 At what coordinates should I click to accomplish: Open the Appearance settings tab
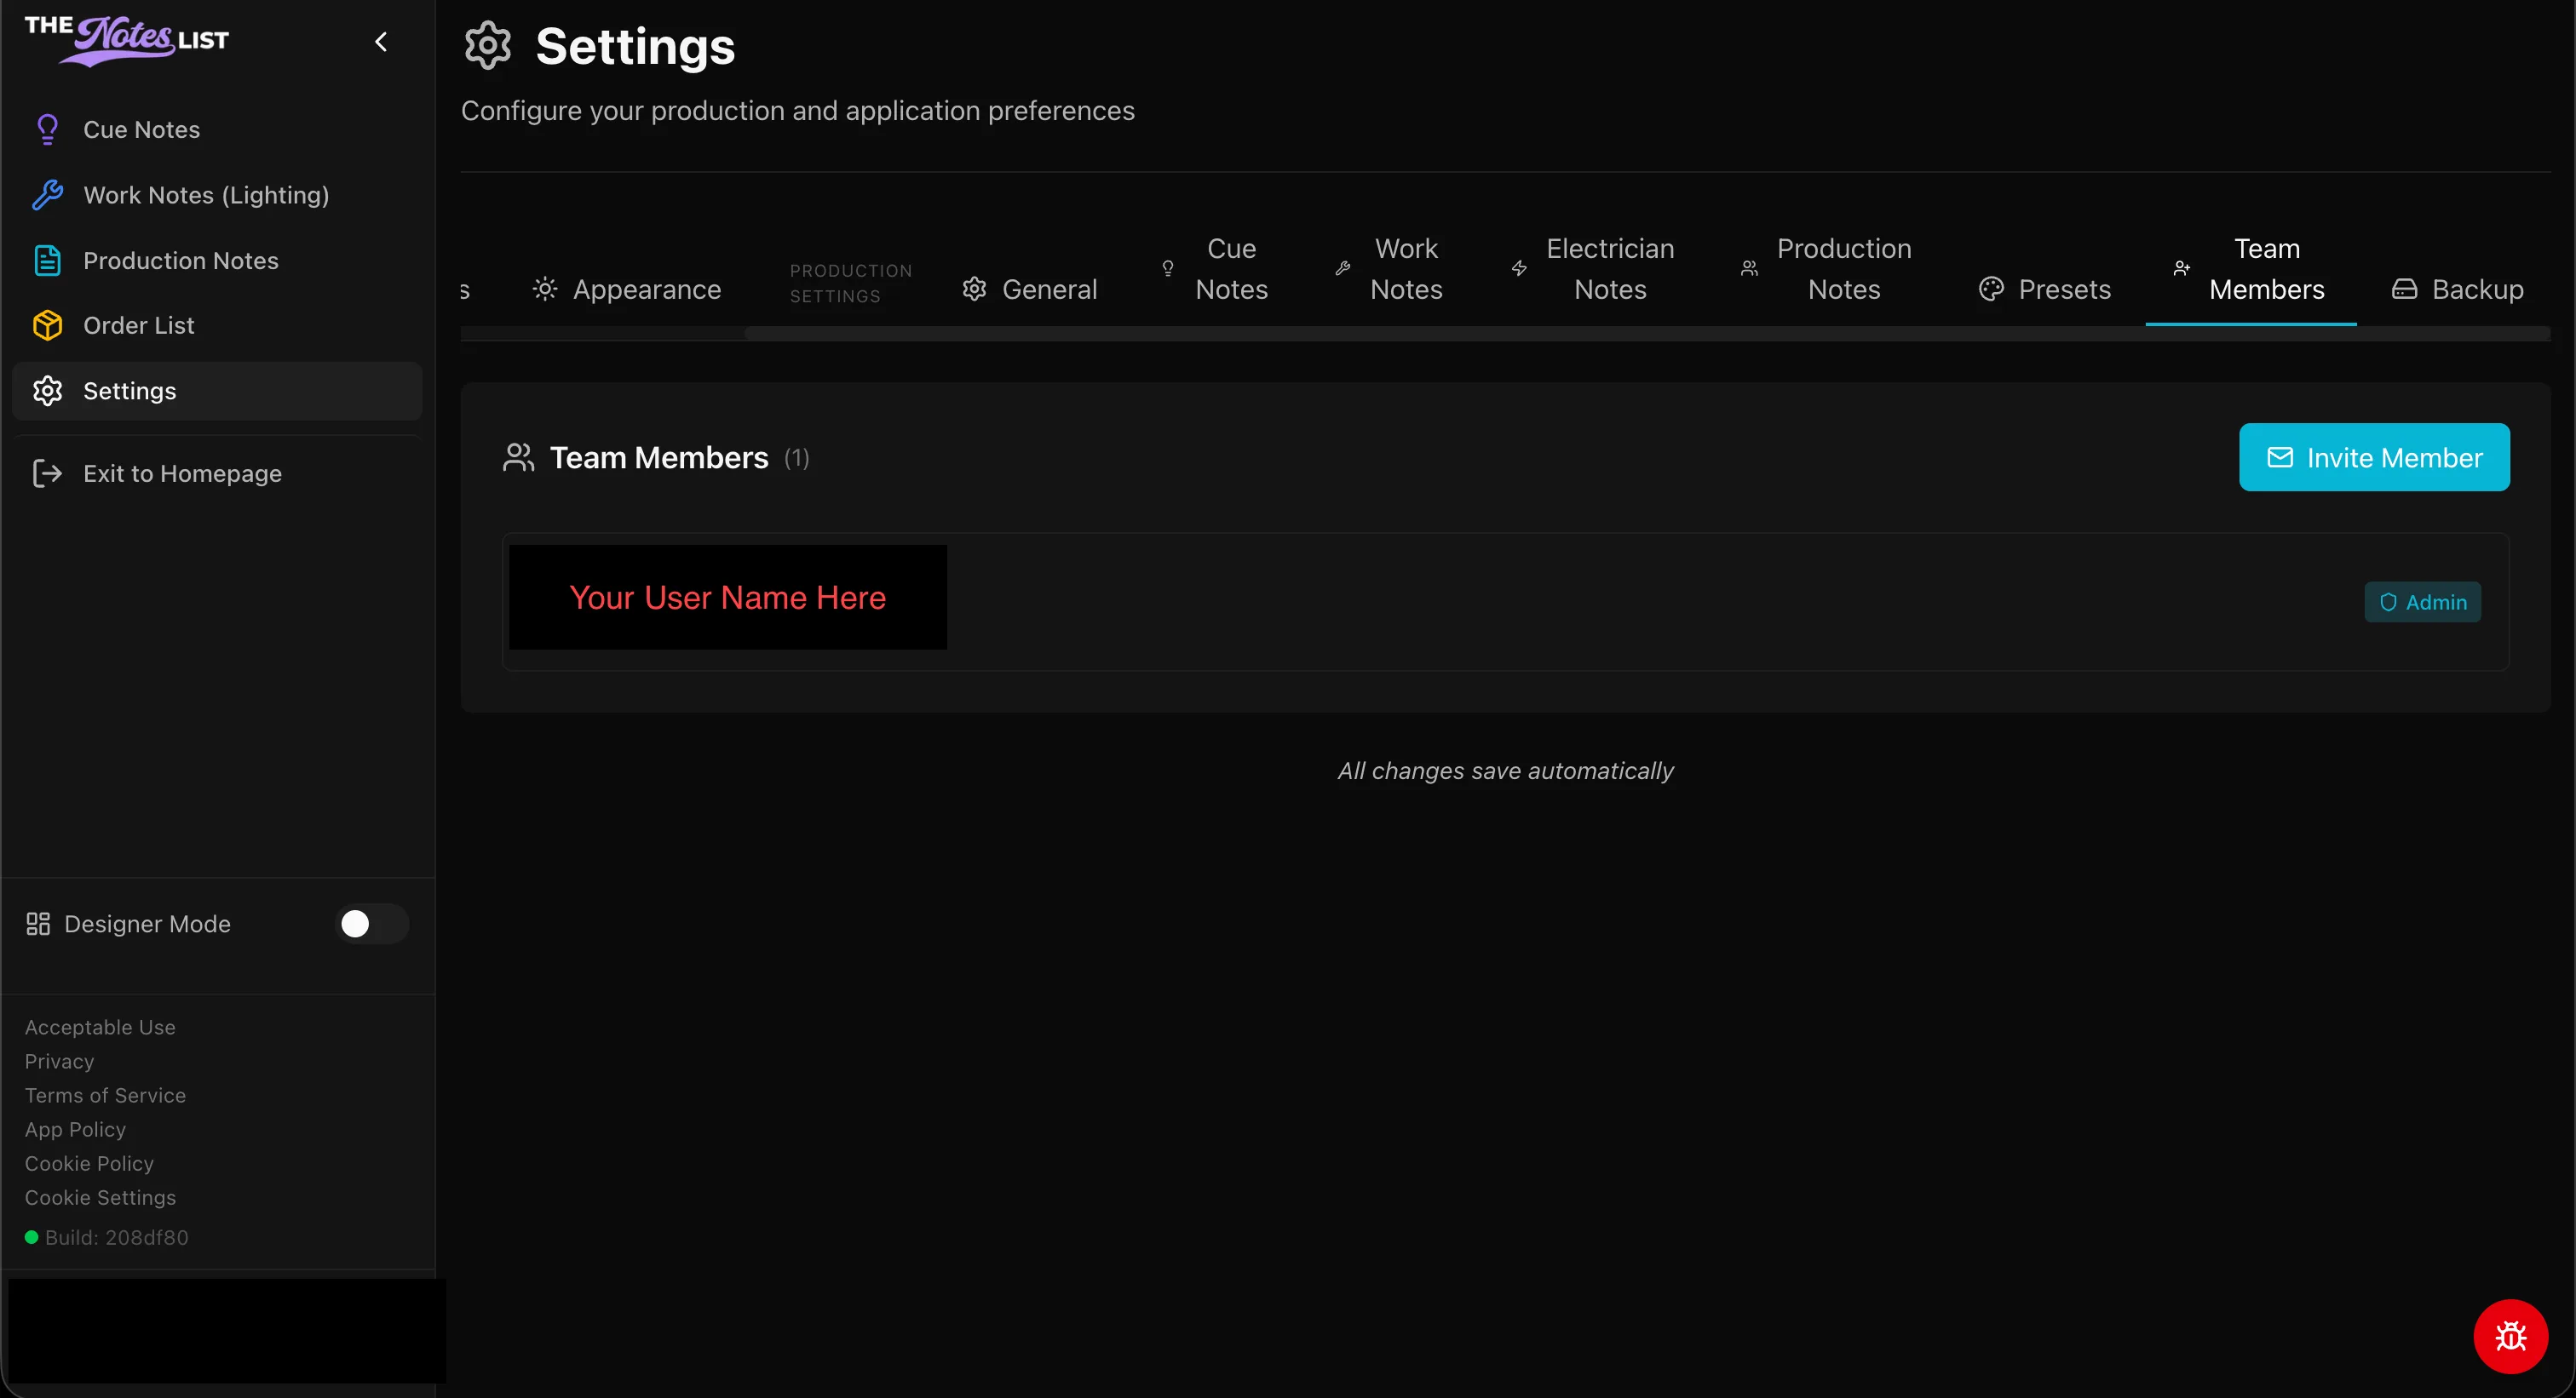[627, 289]
